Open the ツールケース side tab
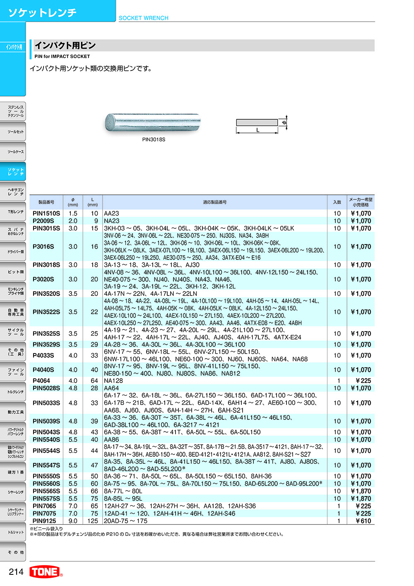414x586 pixels. pos(13,152)
